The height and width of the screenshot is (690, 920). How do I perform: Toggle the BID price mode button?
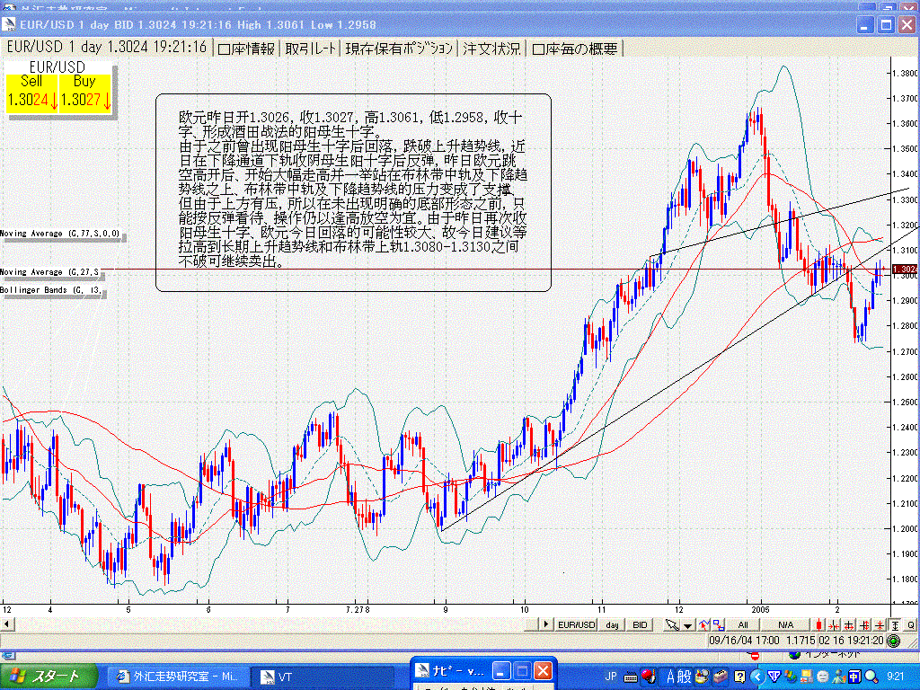pos(640,624)
